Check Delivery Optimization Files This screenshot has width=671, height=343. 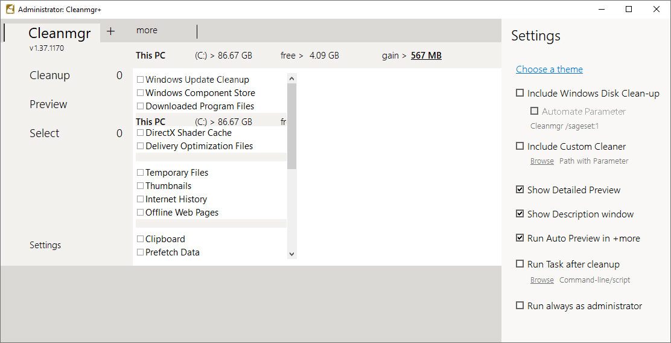[x=140, y=146]
